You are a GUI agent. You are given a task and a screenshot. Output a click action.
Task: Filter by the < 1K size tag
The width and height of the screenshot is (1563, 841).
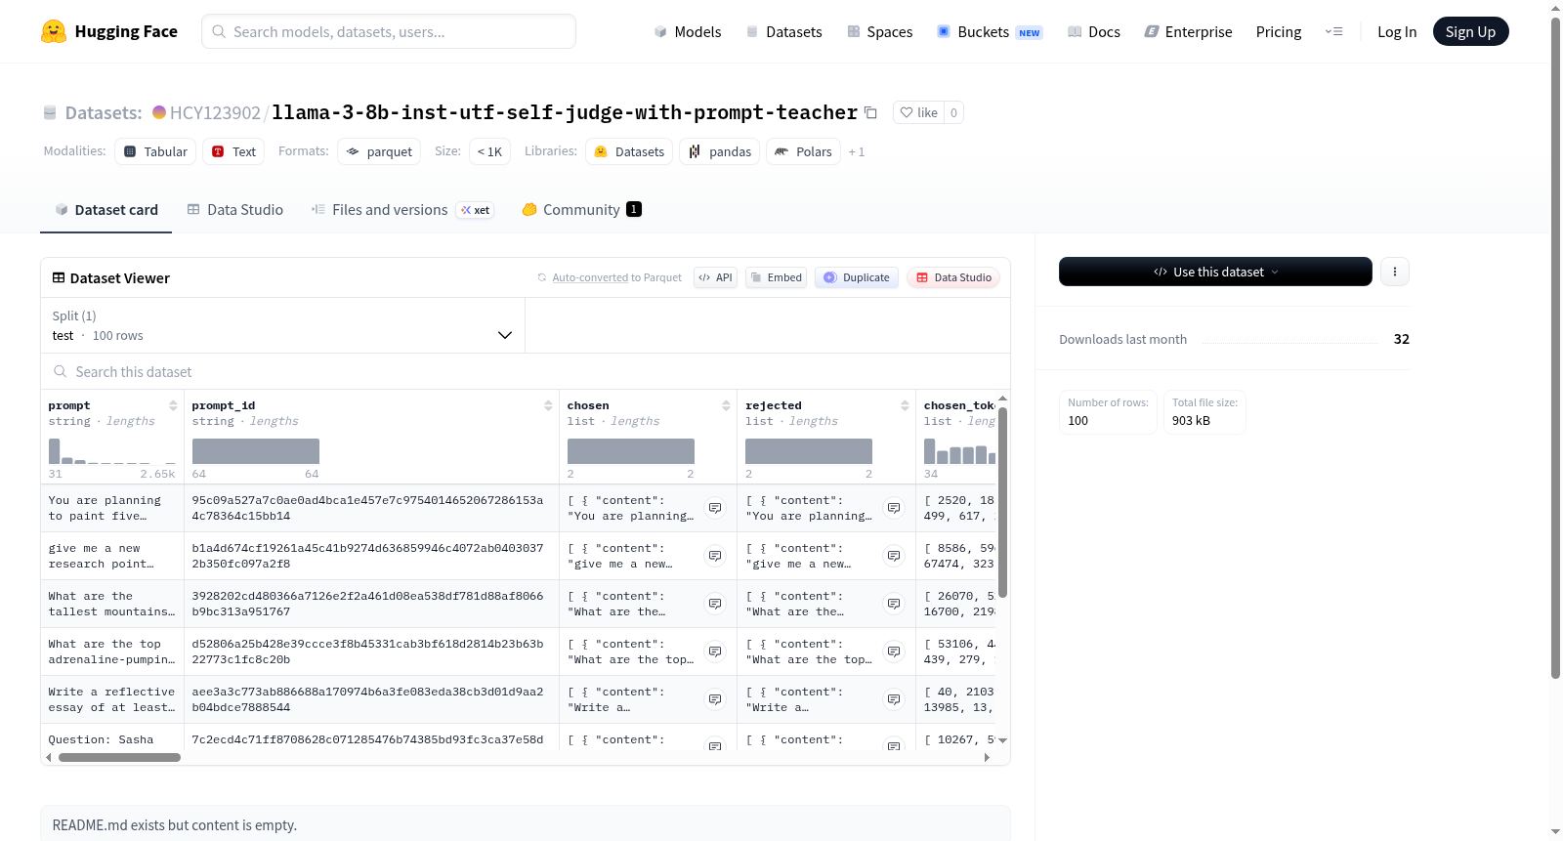pos(489,151)
